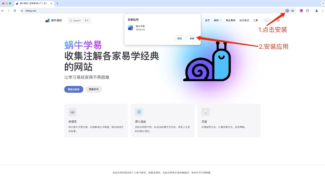Screen dimensions: 325x180
Task: Open 站长笔记 in the navigation
Action: pos(244,20)
